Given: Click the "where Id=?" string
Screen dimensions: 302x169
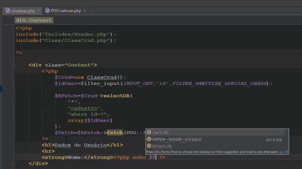Looking at the screenshot, I should 87,114.
